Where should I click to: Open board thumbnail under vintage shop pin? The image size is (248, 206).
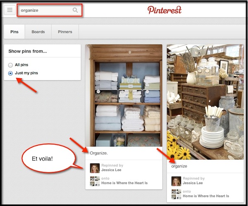[176, 194]
